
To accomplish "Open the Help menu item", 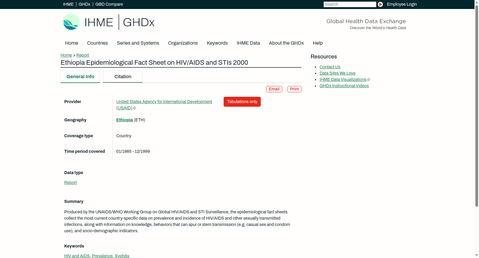I will [318, 43].
